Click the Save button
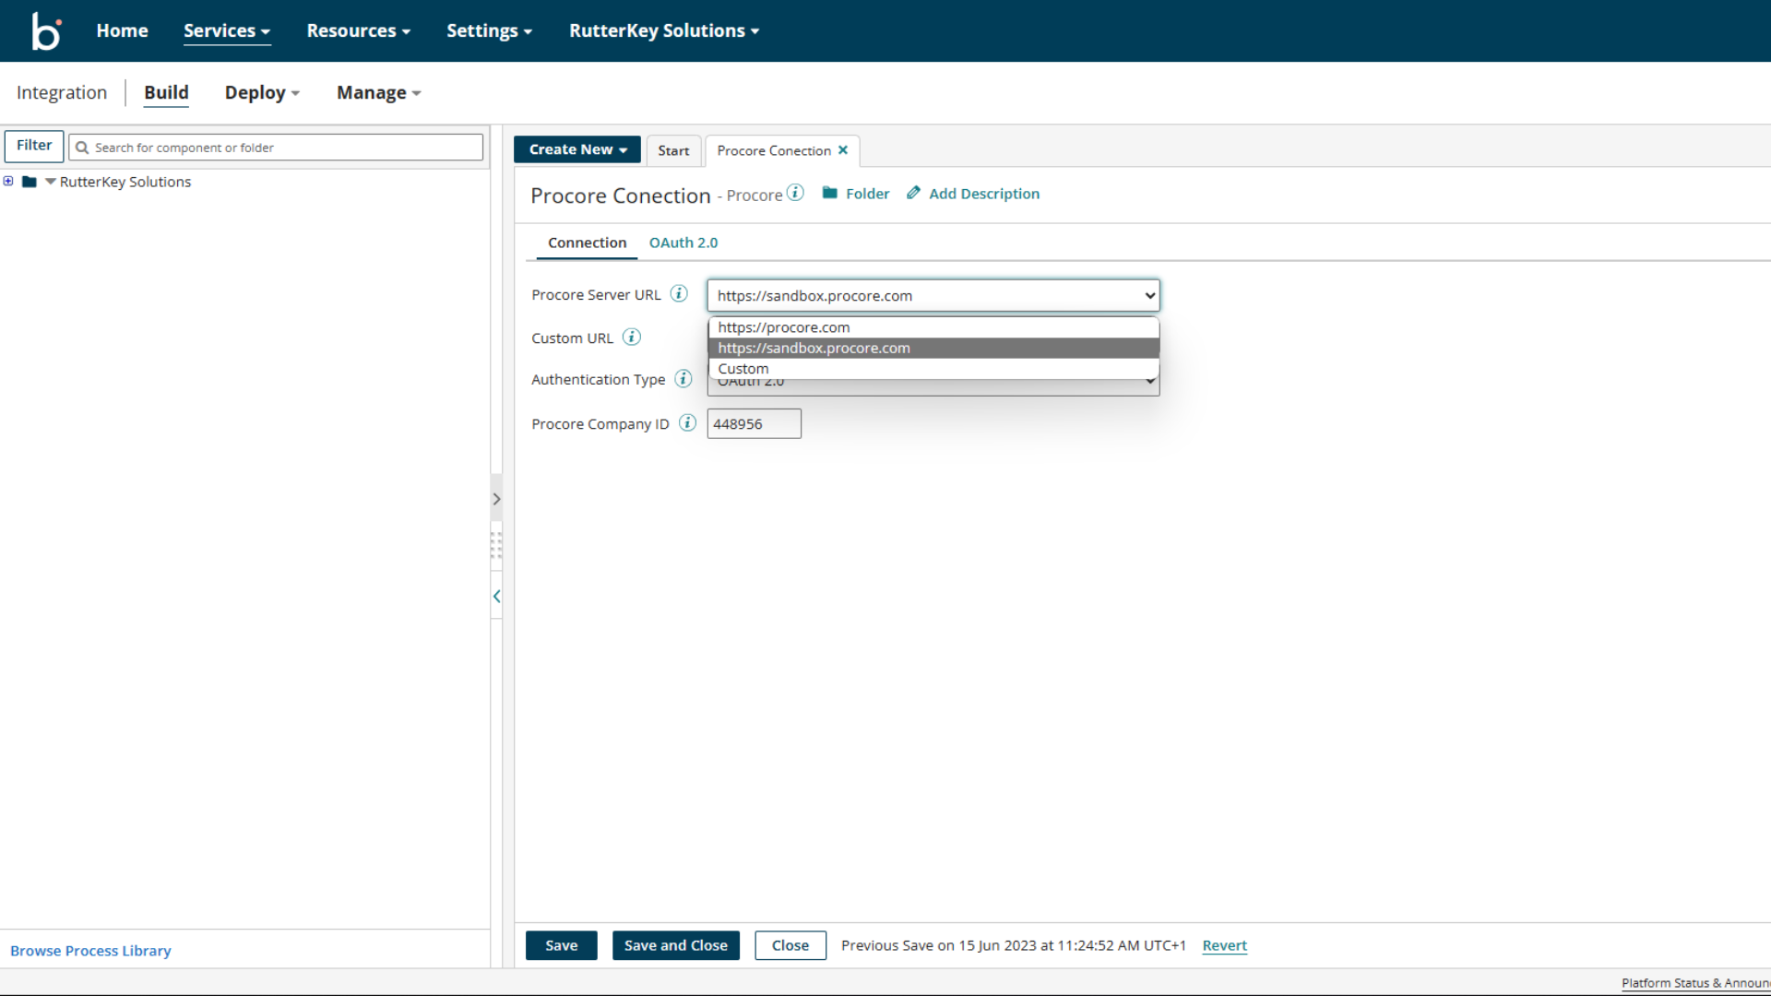 [x=561, y=945]
